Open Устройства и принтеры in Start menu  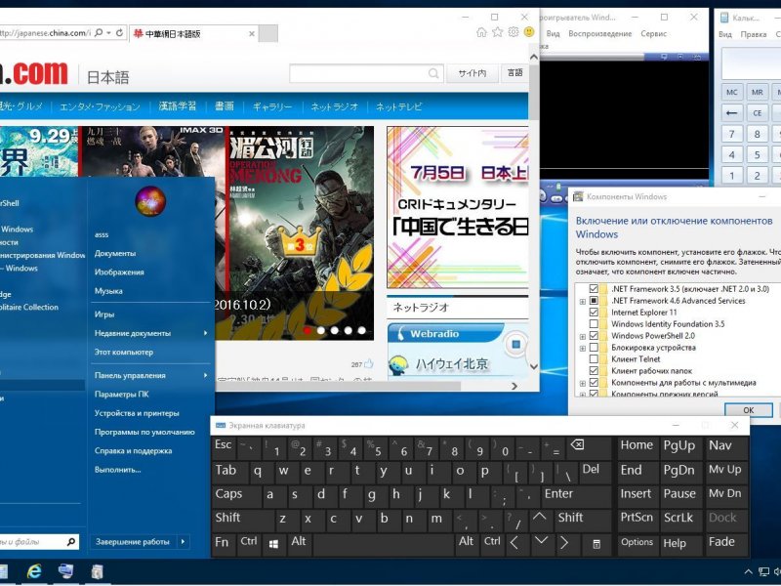[x=137, y=413]
